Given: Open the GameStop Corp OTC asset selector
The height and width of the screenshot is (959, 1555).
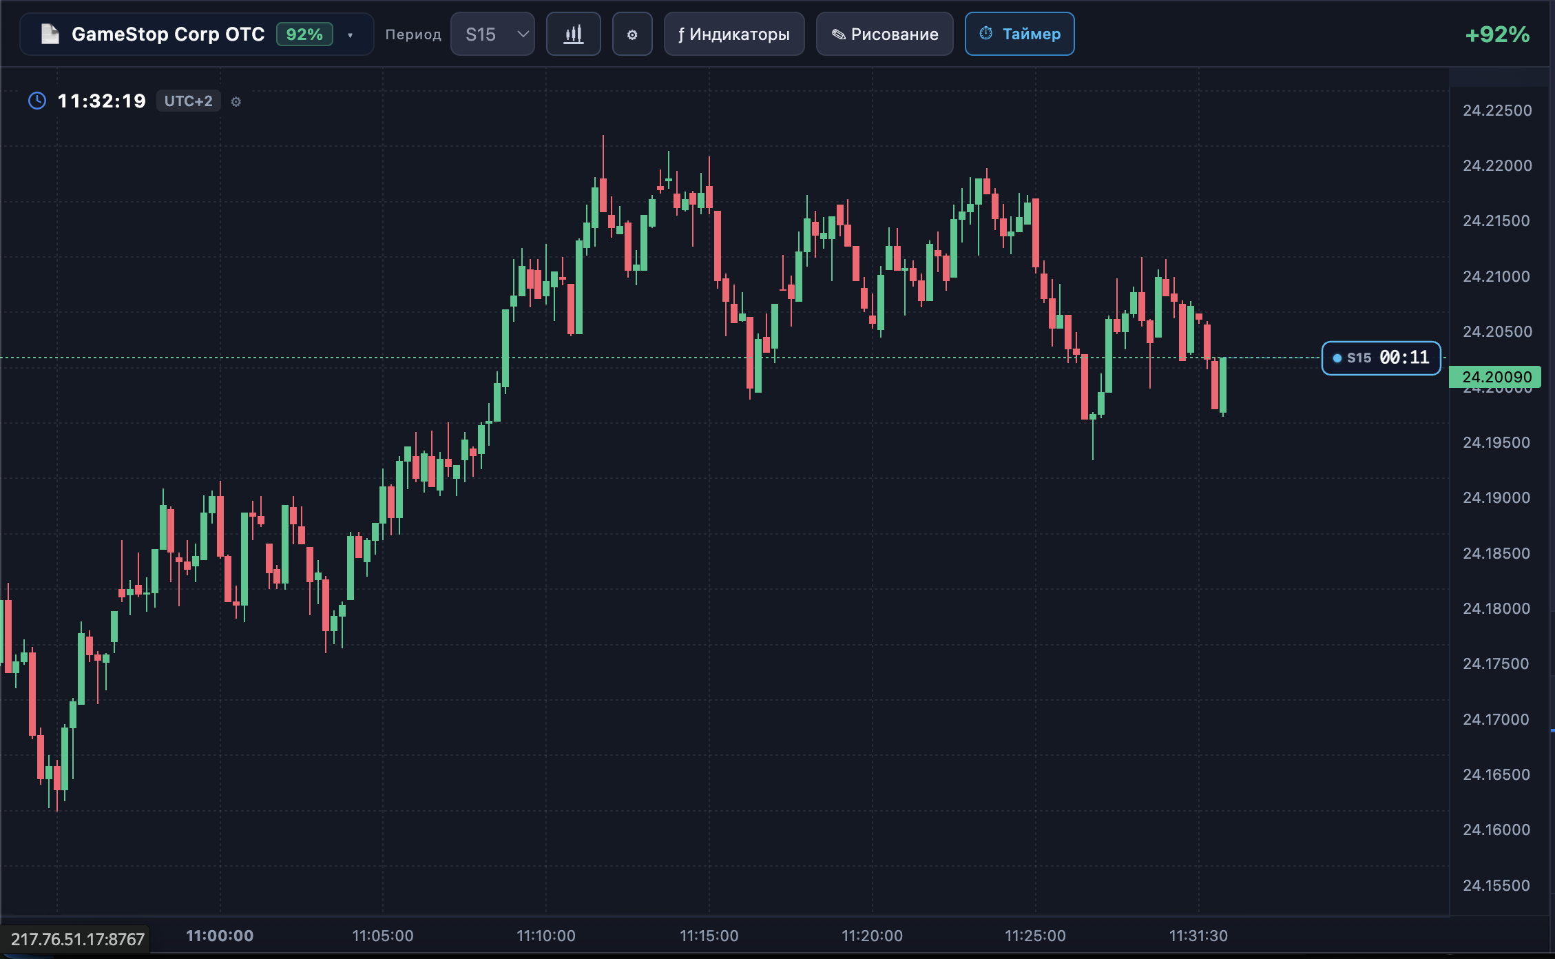Looking at the screenshot, I should click(x=197, y=34).
